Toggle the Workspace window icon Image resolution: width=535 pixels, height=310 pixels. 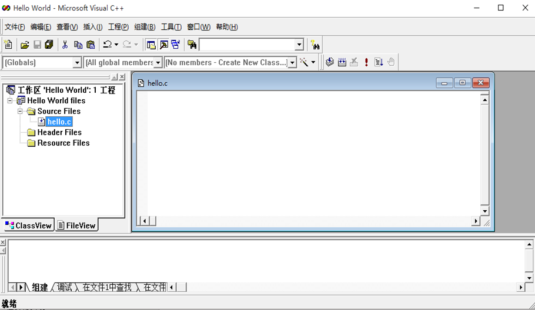(151, 45)
